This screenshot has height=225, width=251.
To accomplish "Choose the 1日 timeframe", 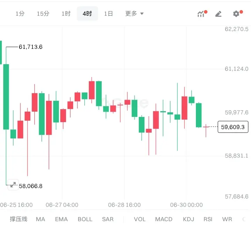I will point(108,14).
